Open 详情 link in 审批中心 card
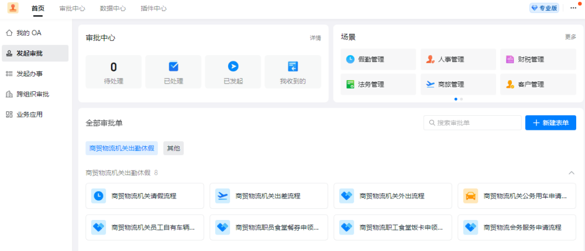 pos(315,38)
